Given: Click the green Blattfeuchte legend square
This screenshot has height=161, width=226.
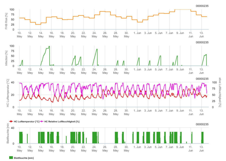Looking at the screenshot, I should [x=11, y=158].
